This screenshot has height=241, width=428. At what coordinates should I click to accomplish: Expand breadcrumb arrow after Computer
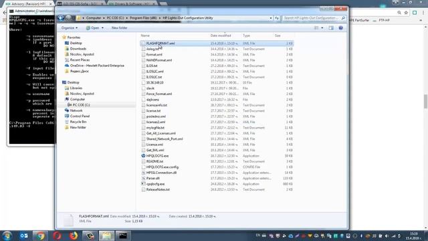click(104, 18)
